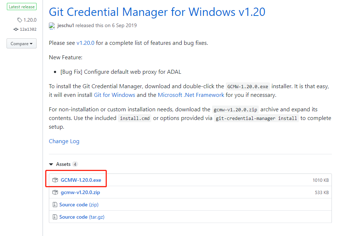Follow the Git for Windows link
The image size is (363, 236).
[x=114, y=95]
